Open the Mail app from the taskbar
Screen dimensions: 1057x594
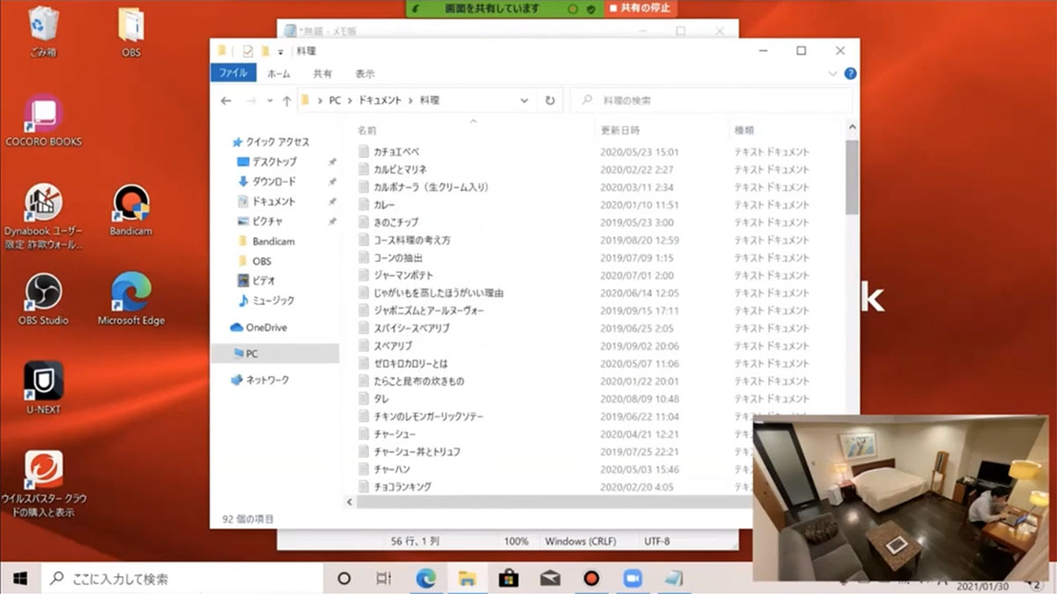point(550,578)
